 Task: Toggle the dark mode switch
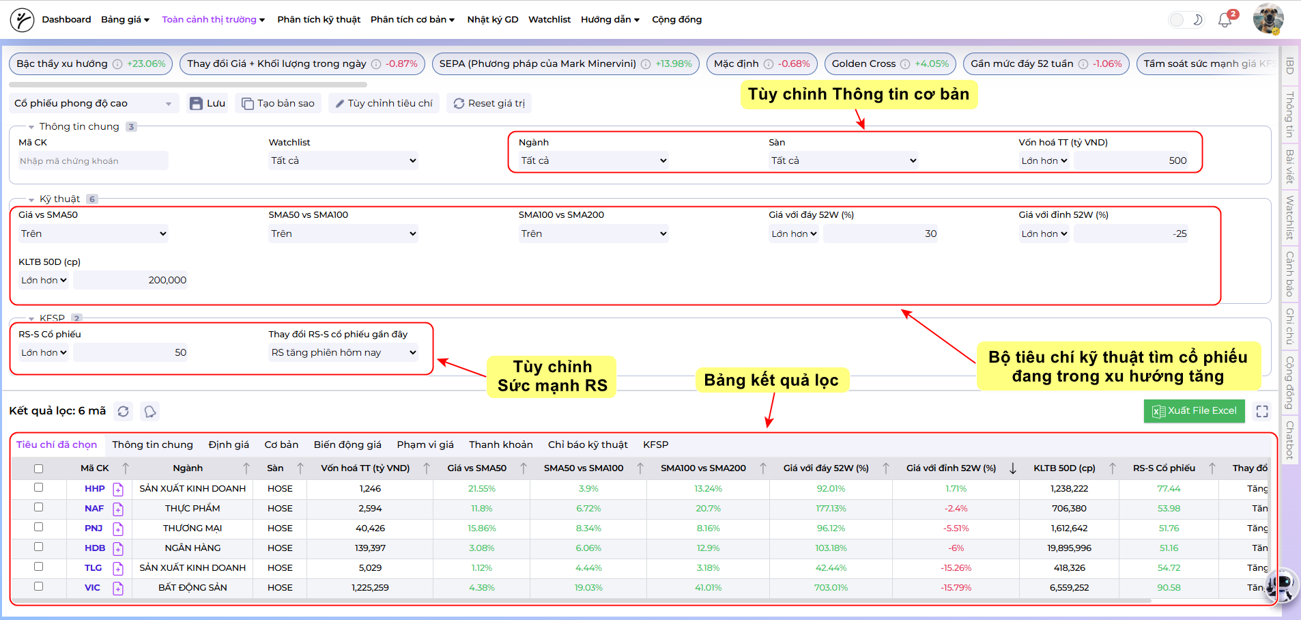click(x=1186, y=20)
